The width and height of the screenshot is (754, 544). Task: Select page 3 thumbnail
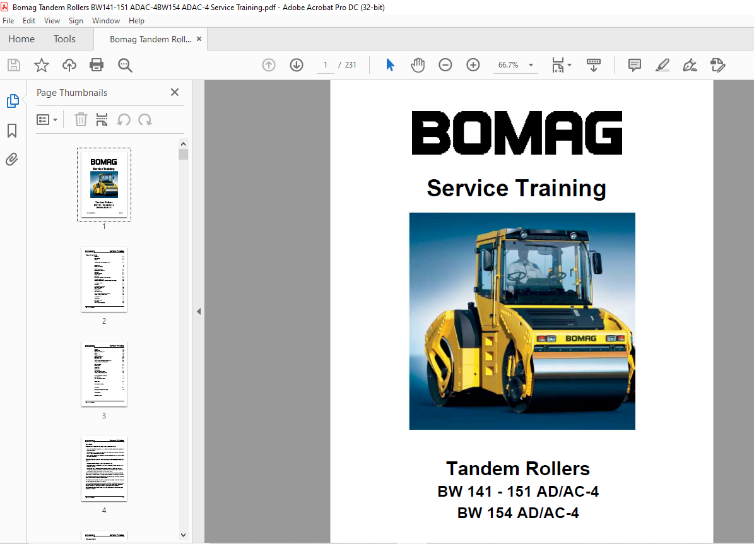pos(104,374)
